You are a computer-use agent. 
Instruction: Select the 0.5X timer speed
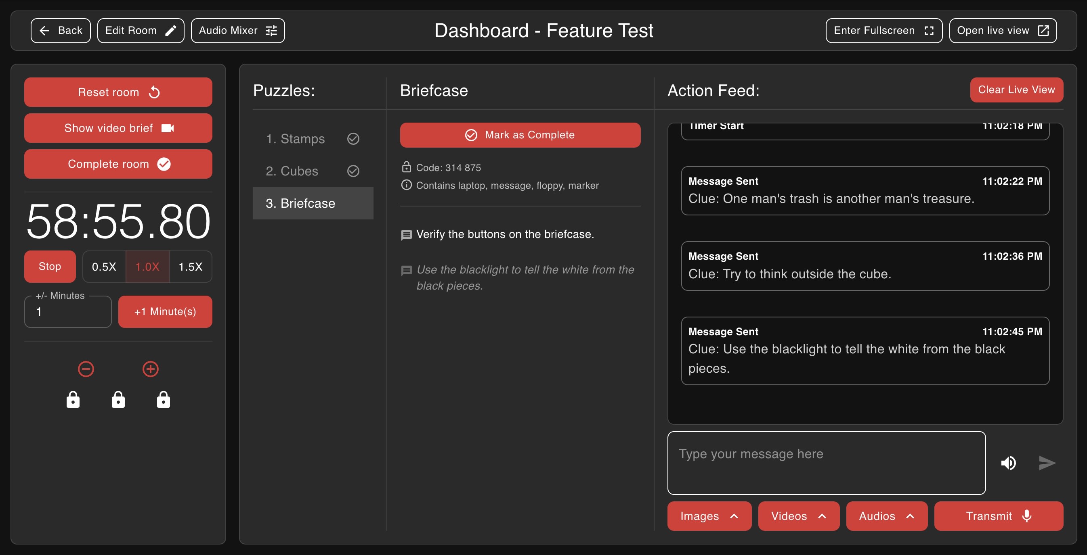pyautogui.click(x=104, y=267)
